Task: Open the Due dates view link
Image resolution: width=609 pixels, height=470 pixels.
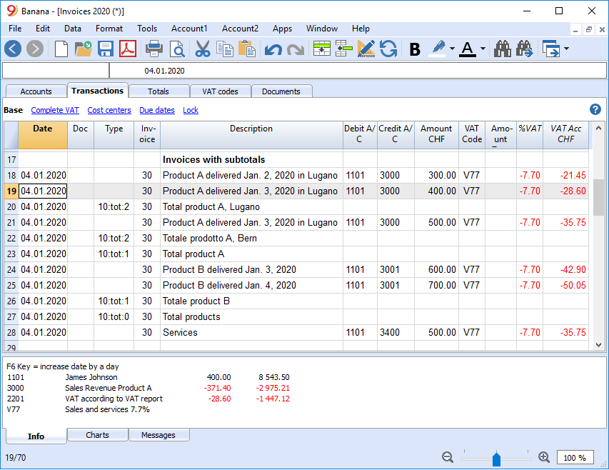Action: tap(157, 110)
